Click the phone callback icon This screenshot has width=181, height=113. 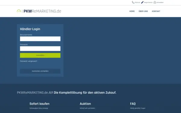click(133, 2)
